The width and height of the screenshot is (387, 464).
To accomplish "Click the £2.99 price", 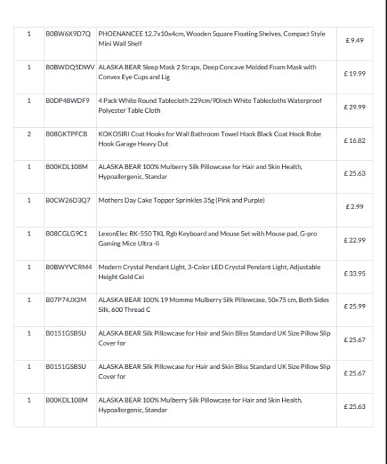I will coord(354,207).
